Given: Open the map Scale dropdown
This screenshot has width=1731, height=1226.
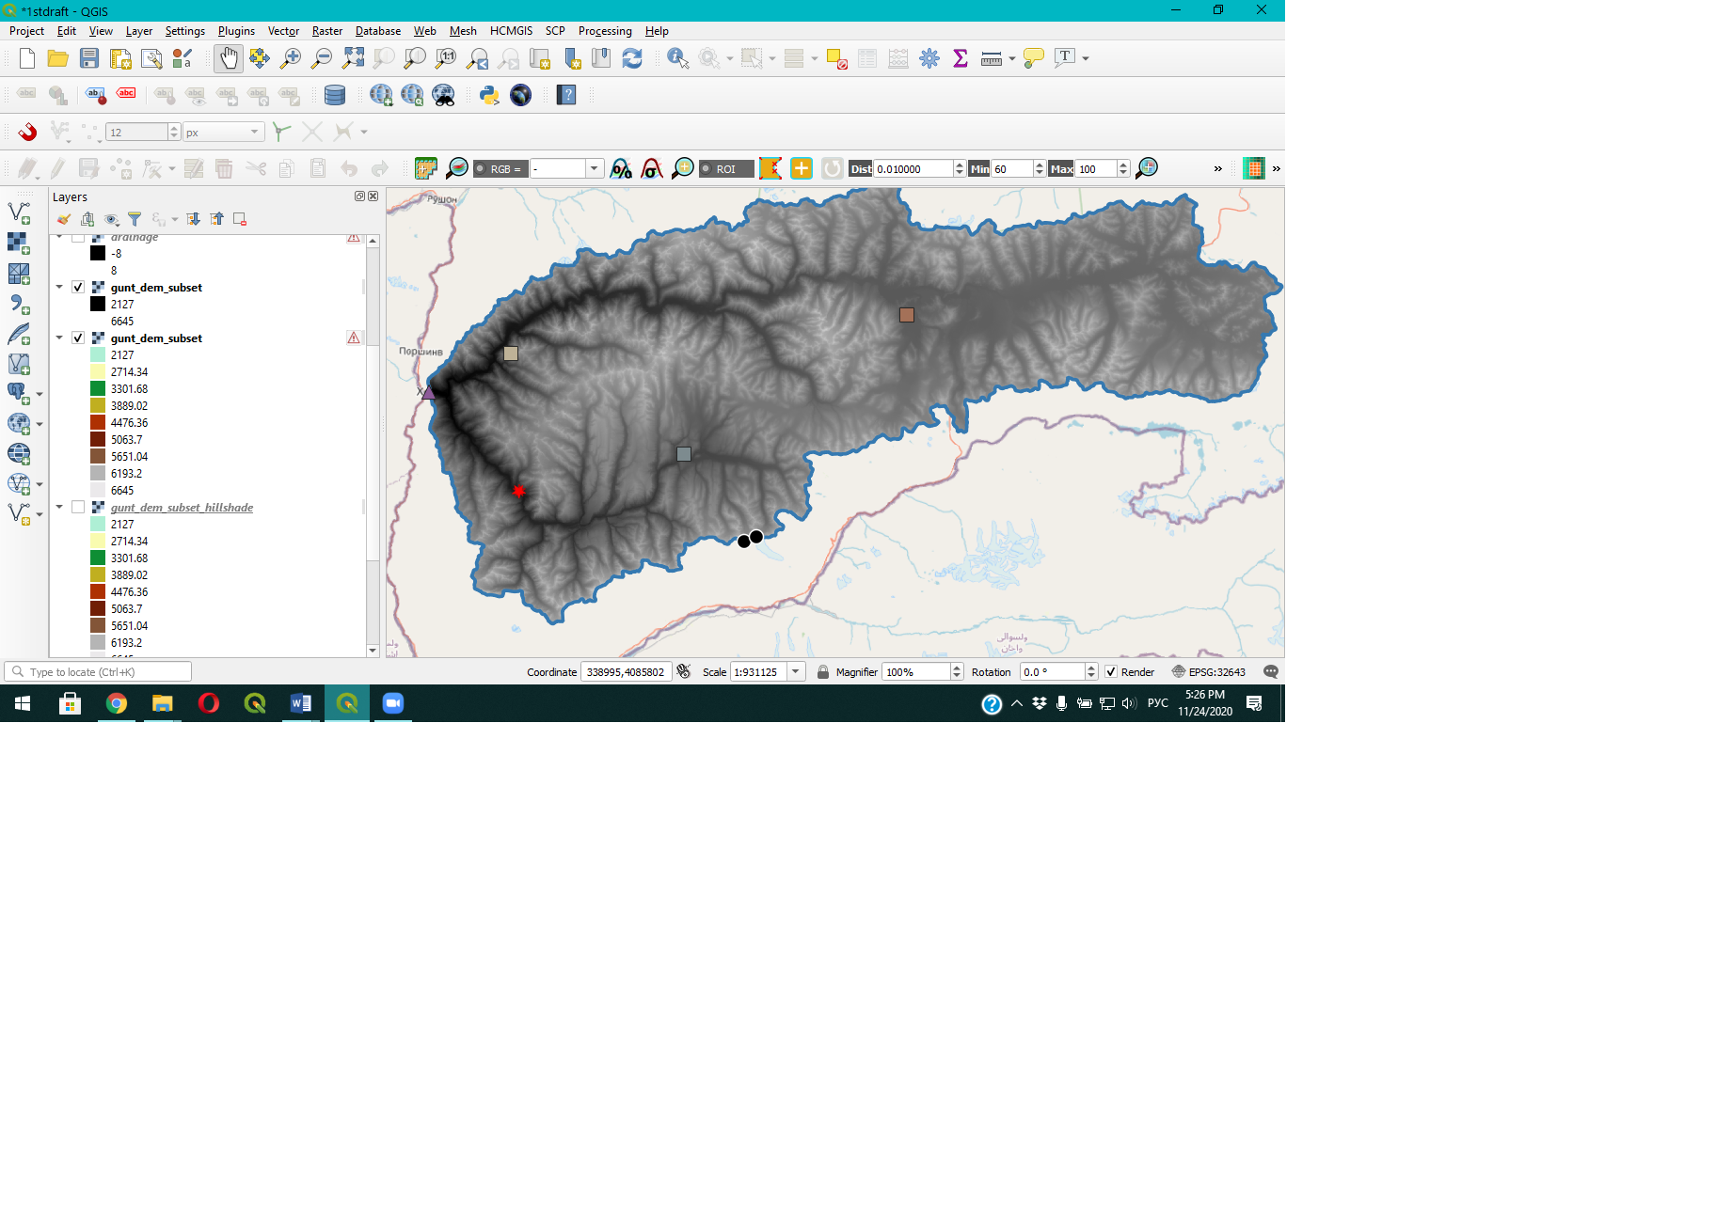Looking at the screenshot, I should (x=796, y=672).
